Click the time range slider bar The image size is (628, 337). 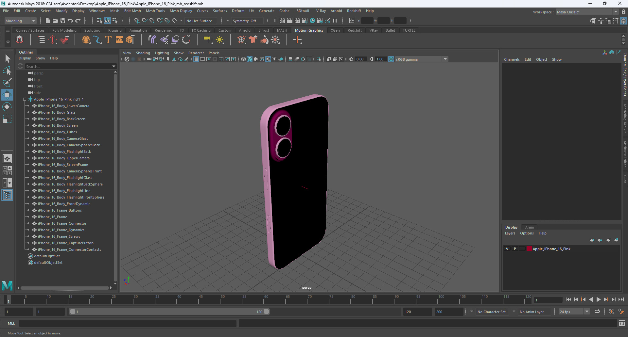[169, 312]
